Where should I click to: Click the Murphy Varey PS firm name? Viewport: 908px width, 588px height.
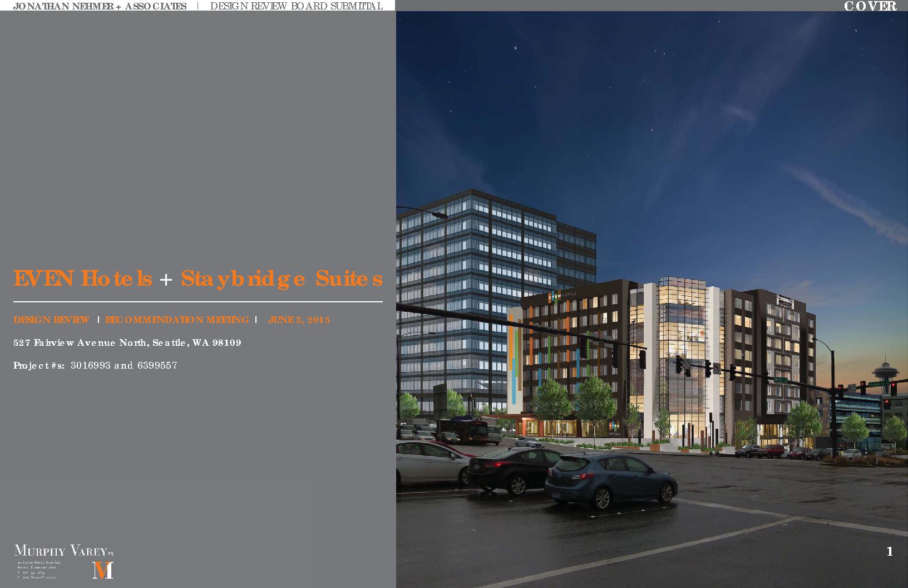(64, 551)
